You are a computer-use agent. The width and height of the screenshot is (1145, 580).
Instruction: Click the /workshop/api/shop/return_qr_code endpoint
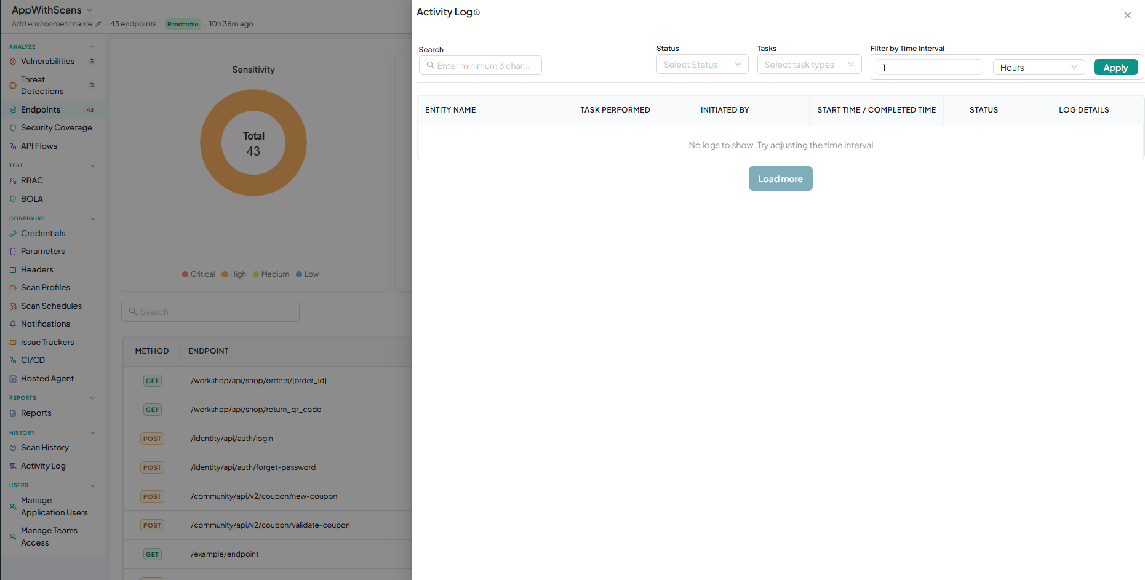click(x=256, y=410)
